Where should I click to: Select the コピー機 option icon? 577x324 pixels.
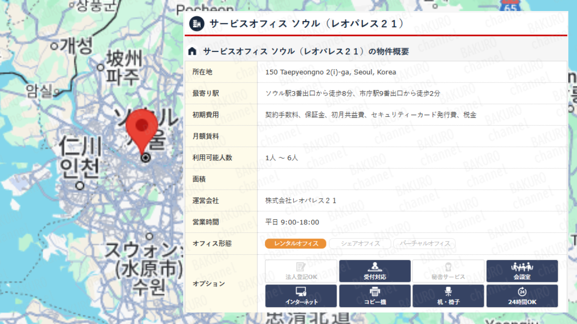pyautogui.click(x=375, y=296)
